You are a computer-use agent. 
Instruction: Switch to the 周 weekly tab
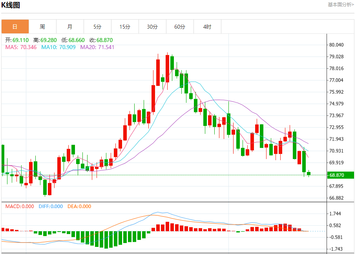(x=42, y=27)
